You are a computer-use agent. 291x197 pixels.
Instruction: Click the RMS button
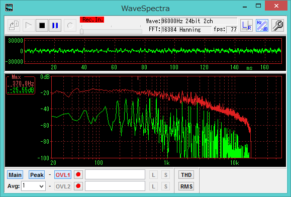point(186,186)
